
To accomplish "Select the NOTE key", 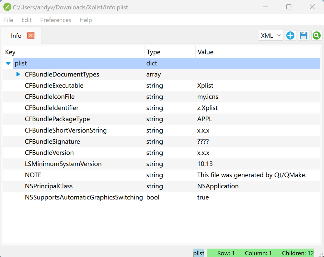I will click(x=33, y=175).
